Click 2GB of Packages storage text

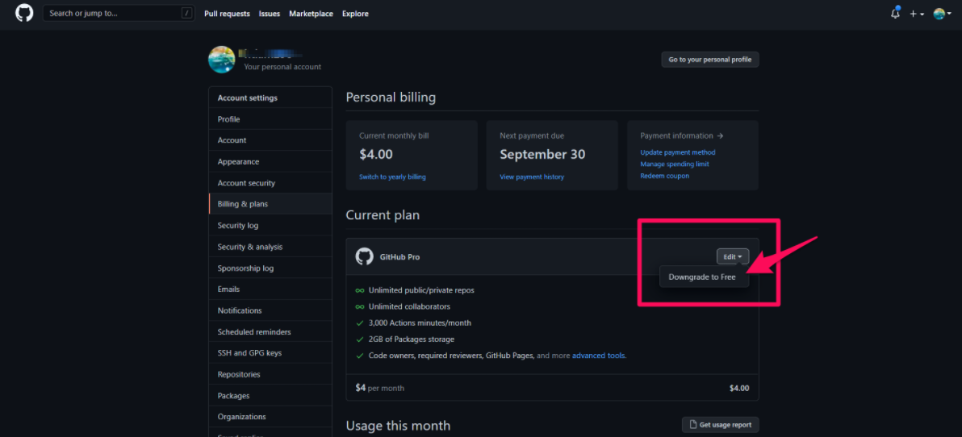tap(411, 339)
